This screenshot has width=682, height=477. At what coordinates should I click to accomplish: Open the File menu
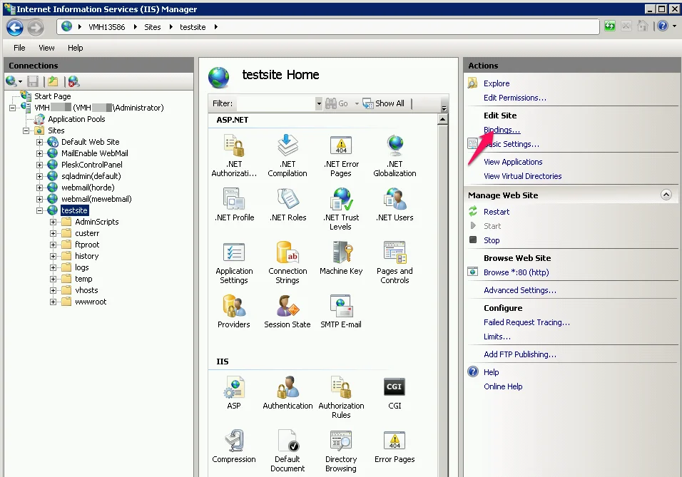click(x=19, y=48)
